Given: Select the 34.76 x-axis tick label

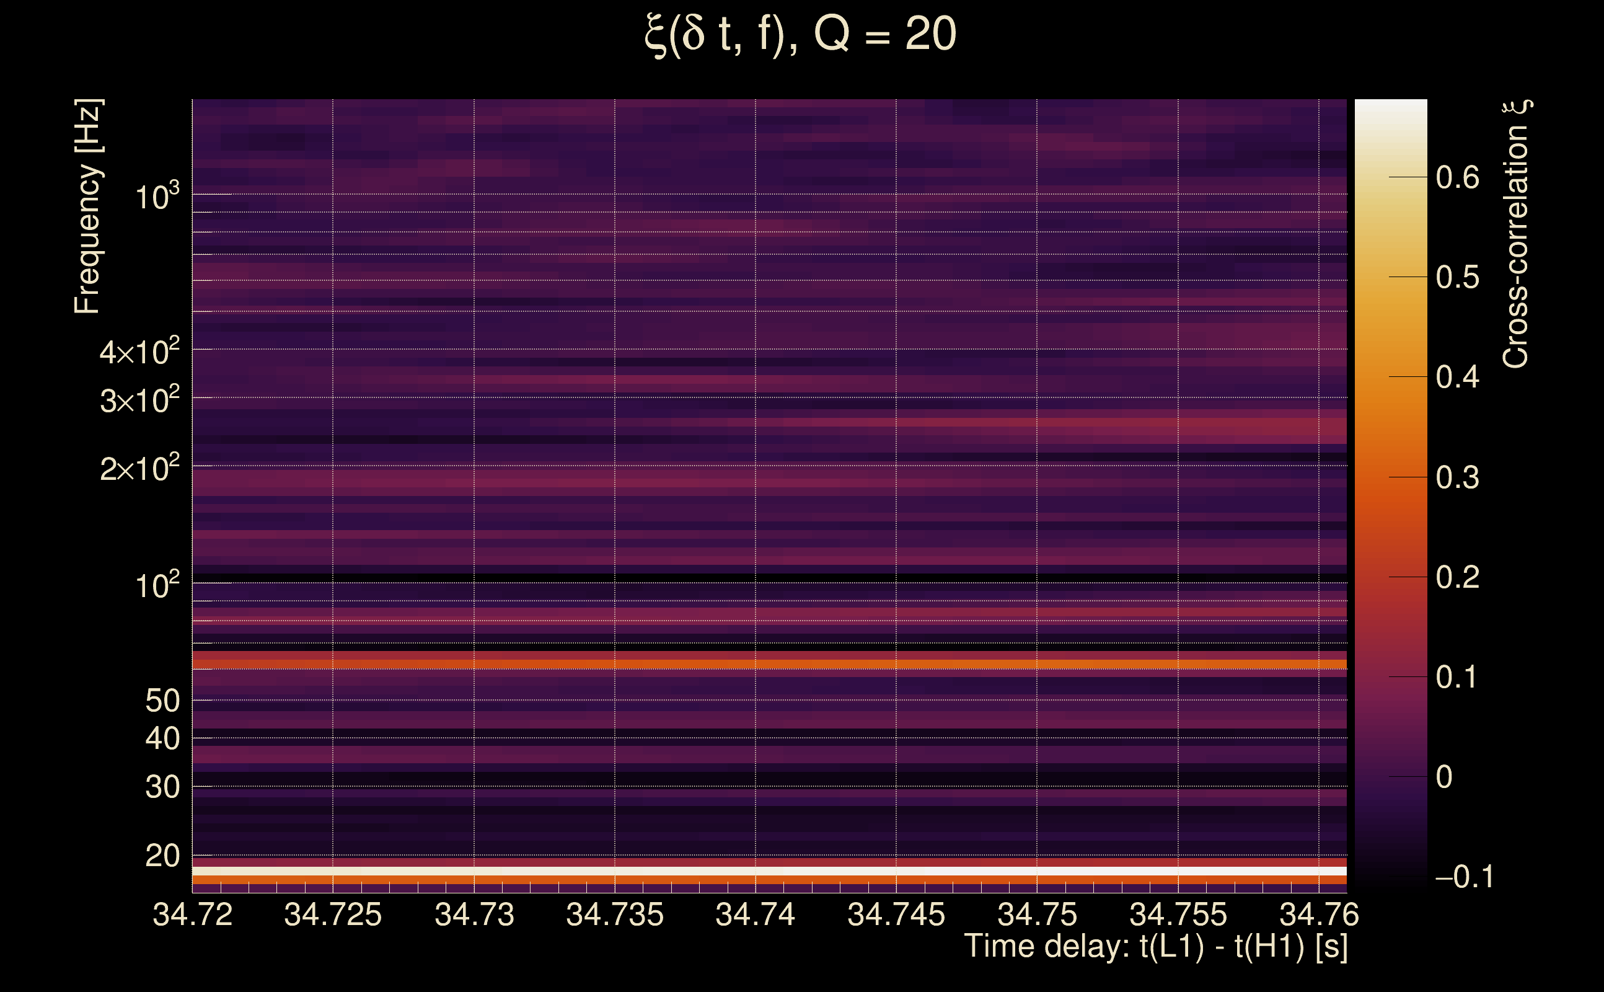Looking at the screenshot, I should point(1319,914).
